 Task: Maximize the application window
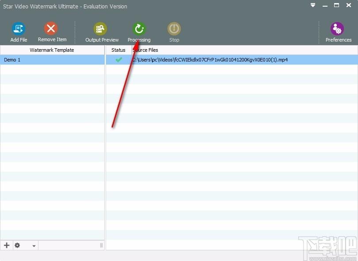(336, 5)
